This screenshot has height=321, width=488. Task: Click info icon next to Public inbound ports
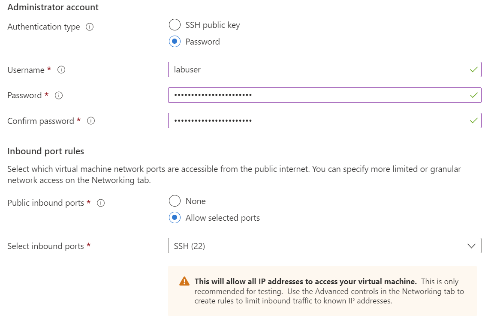point(101,203)
